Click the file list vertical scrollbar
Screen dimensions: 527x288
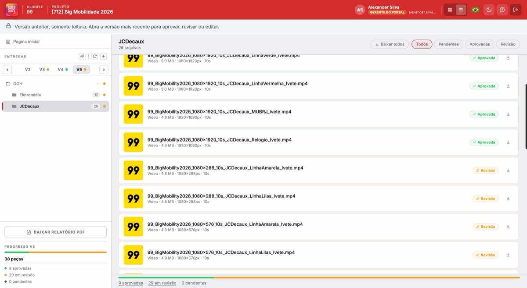(x=526, y=116)
